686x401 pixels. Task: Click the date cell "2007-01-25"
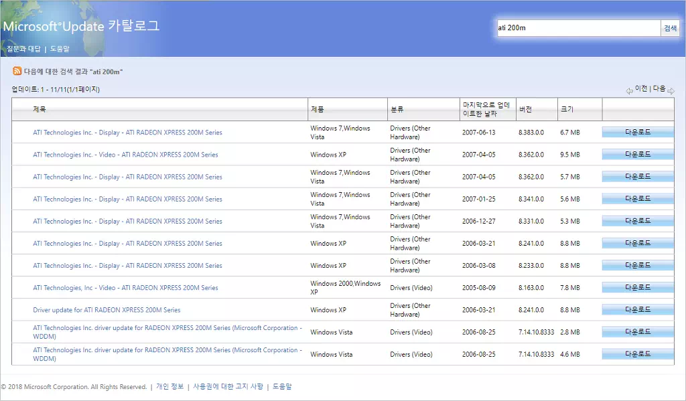point(478,199)
